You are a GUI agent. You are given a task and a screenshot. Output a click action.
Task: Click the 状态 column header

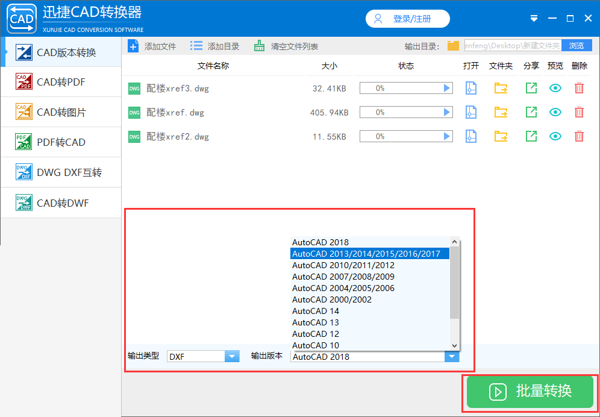tap(406, 66)
